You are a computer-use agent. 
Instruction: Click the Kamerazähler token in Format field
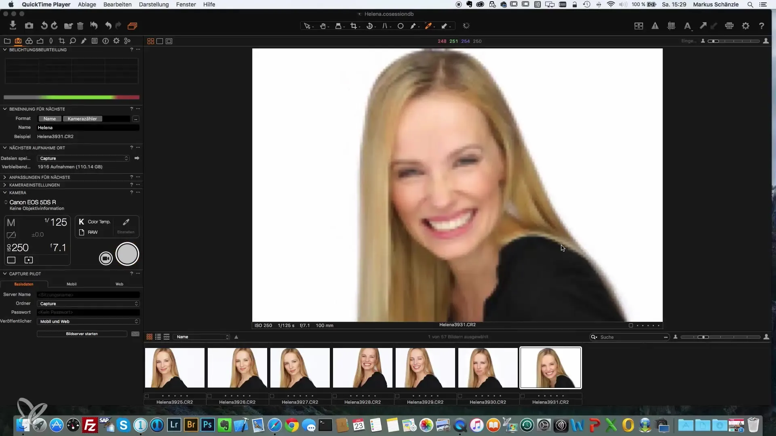[82, 119]
